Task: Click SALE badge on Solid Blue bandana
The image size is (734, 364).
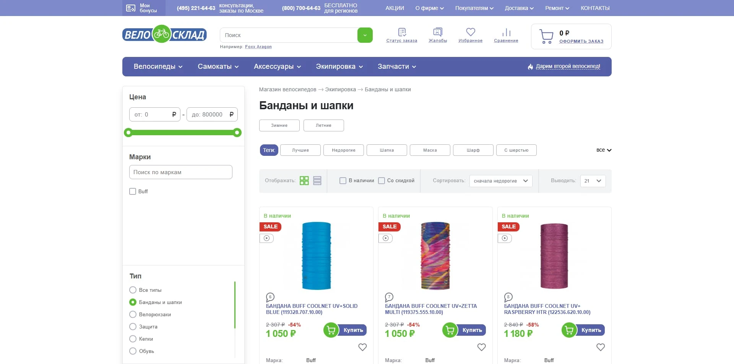Action: pyautogui.click(x=271, y=226)
